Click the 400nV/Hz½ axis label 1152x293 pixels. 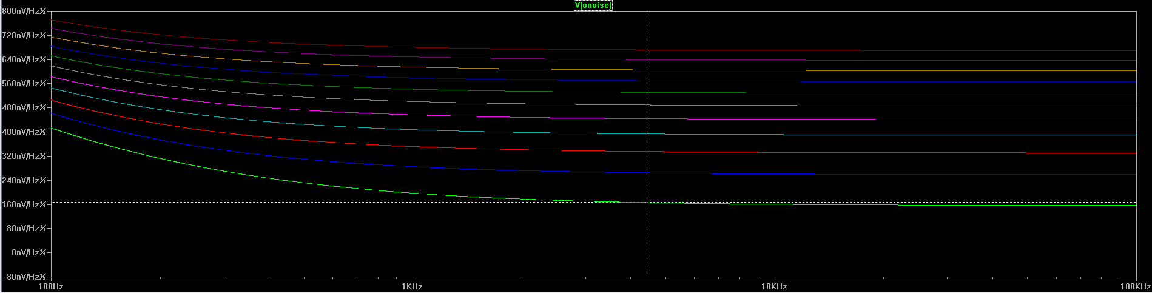(23, 132)
